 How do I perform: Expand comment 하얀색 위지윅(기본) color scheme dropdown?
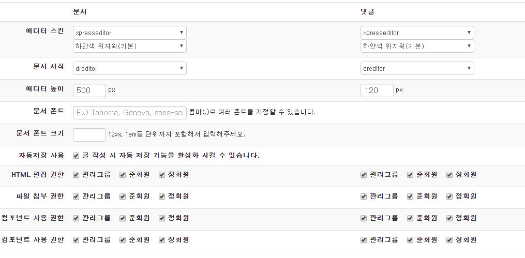[417, 46]
